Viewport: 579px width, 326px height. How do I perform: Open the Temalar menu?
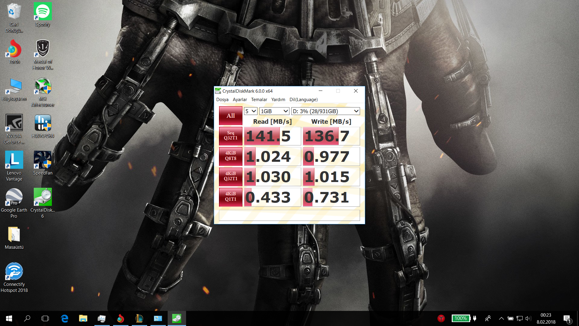click(x=259, y=100)
